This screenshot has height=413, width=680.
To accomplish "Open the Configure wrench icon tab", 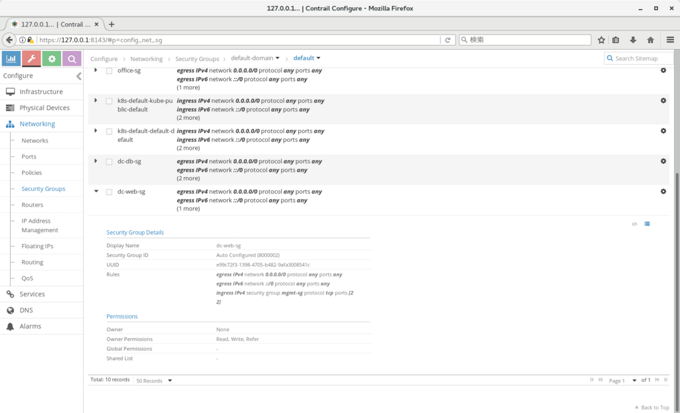I will (31, 58).
